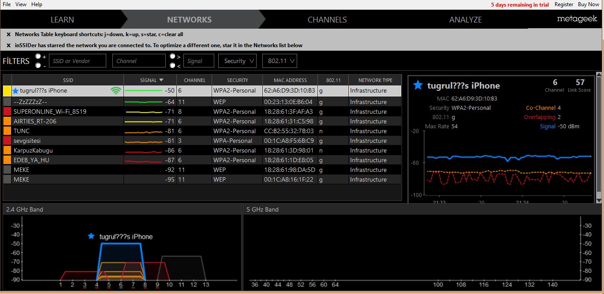The image size is (604, 294).
Task: Switch to the NETWORKS tab
Action: point(189,19)
